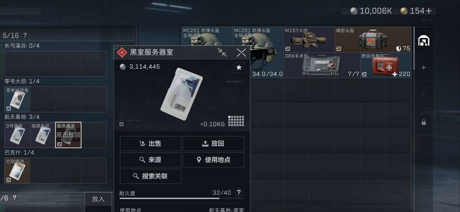
Task: Select the 变电站宿舍 key card
Action: [x=17, y=99]
